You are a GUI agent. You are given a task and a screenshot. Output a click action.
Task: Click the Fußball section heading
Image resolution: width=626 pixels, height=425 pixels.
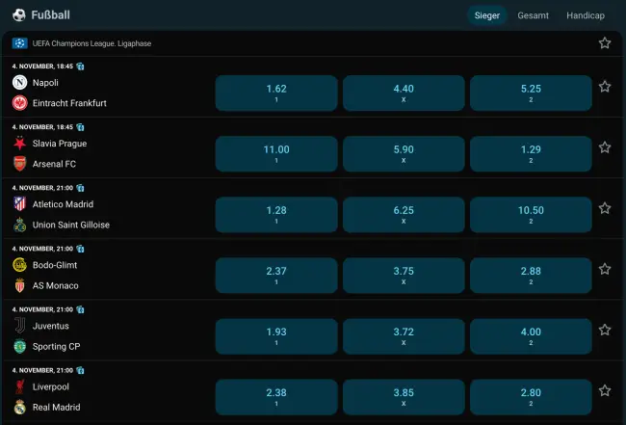(x=51, y=15)
